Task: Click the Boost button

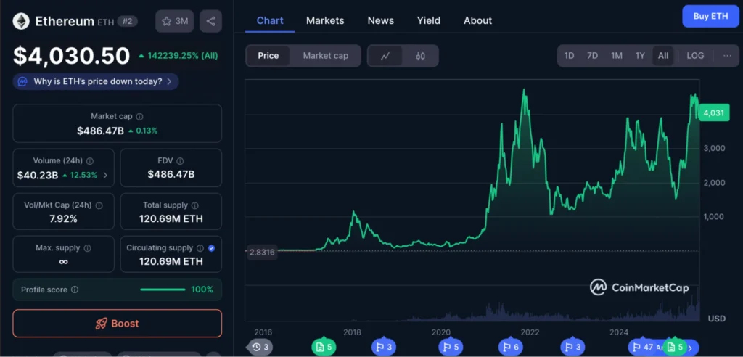Action: [x=118, y=324]
